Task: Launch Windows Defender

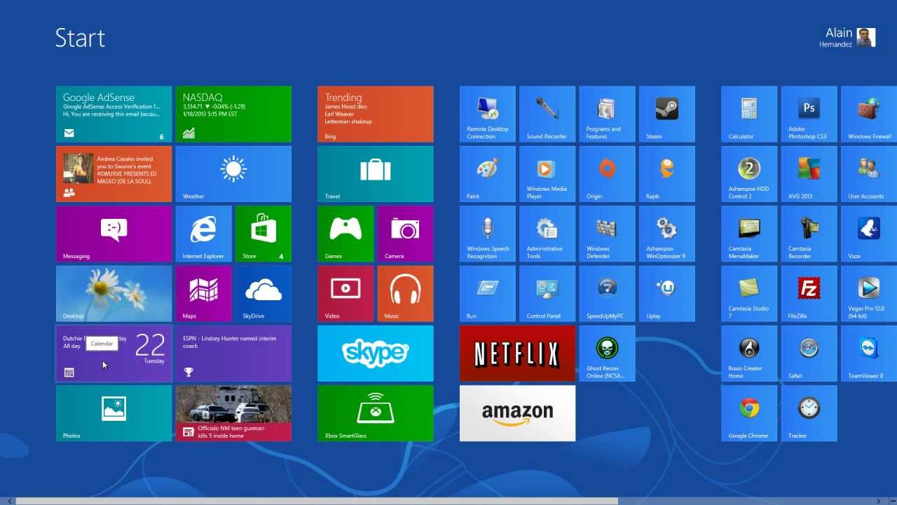Action: coord(608,234)
